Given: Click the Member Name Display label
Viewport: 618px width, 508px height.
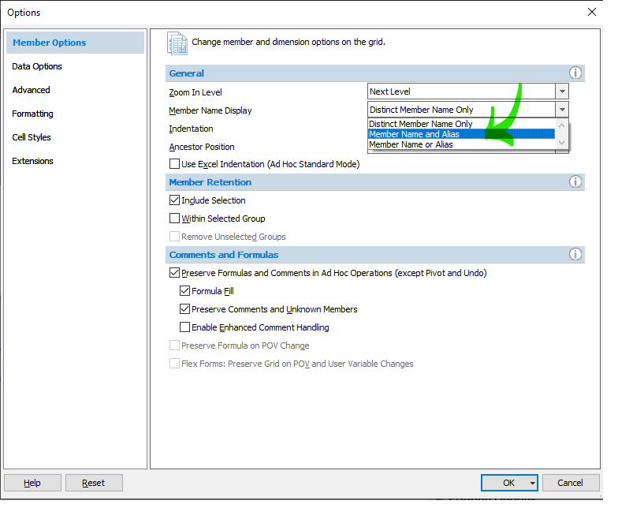Looking at the screenshot, I should [x=210, y=110].
